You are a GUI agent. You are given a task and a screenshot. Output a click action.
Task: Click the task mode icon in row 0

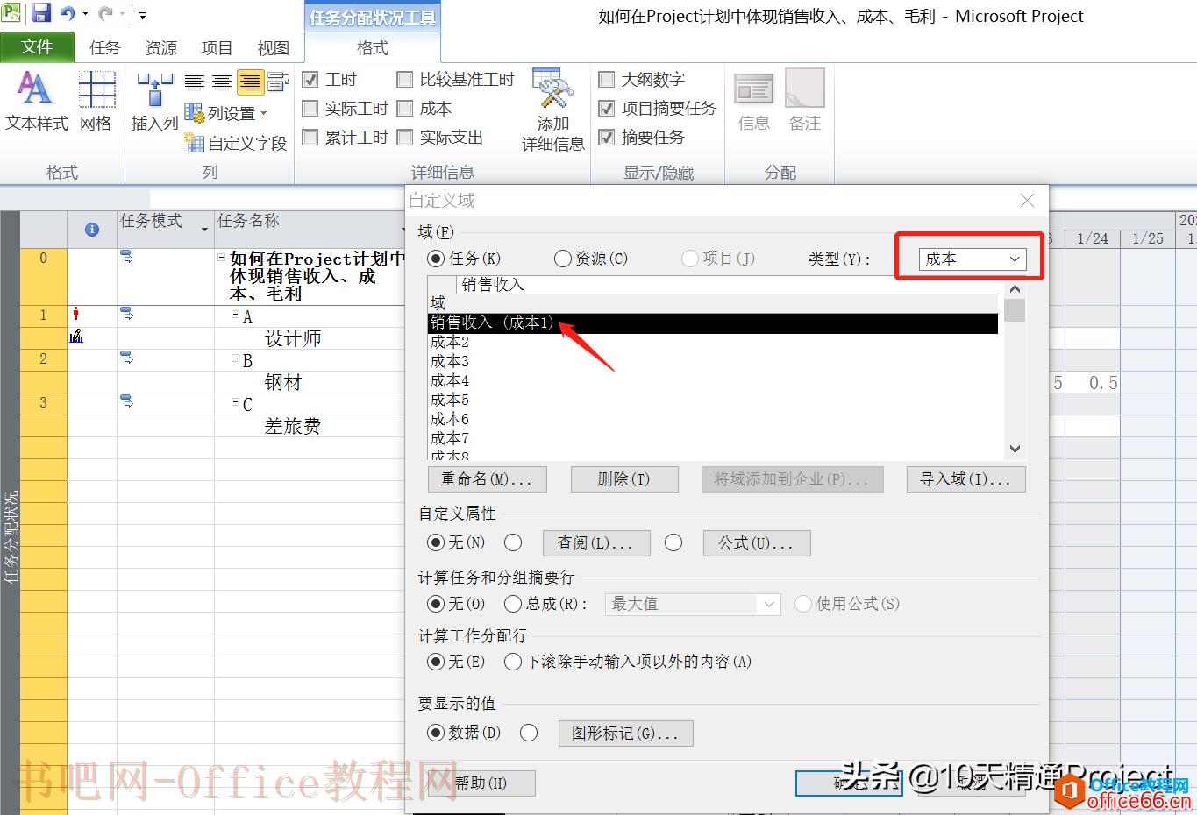coord(126,258)
